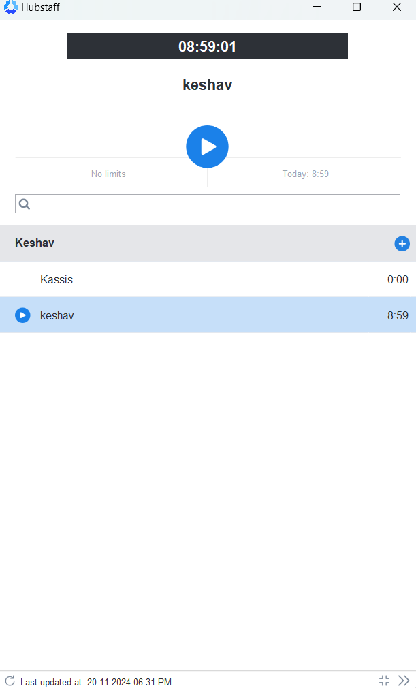416x688 pixels.
Task: Switch to compact view with the shrink icon
Action: point(384,681)
